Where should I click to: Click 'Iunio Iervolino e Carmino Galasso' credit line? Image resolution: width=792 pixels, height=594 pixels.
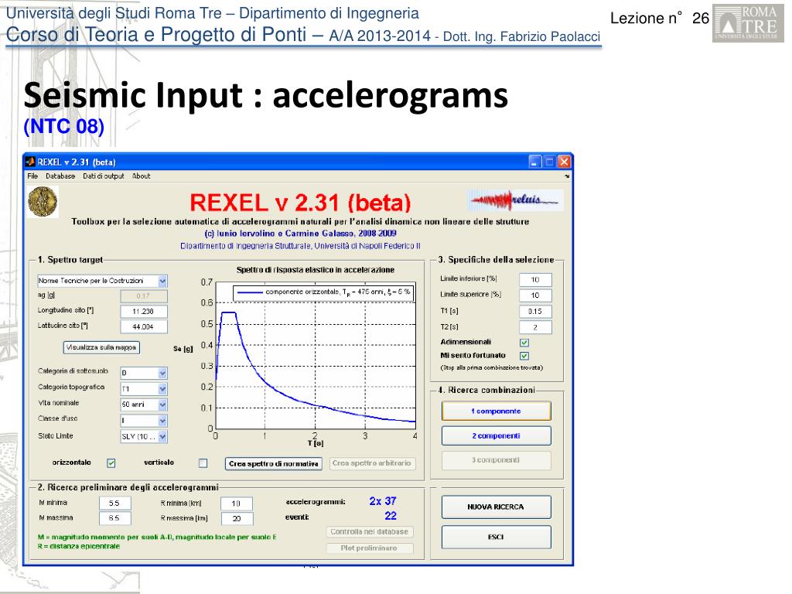click(300, 234)
